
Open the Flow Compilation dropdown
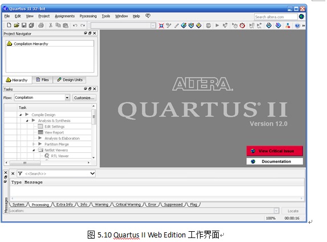pyautogui.click(x=67, y=98)
